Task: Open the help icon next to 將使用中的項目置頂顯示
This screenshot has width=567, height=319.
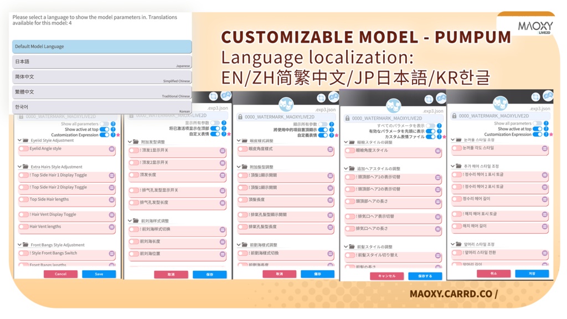Action: coord(332,130)
